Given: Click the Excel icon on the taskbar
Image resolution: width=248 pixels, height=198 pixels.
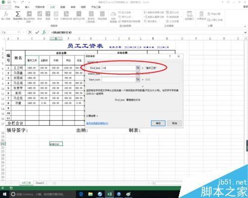Looking at the screenshot, I should coord(109,194).
